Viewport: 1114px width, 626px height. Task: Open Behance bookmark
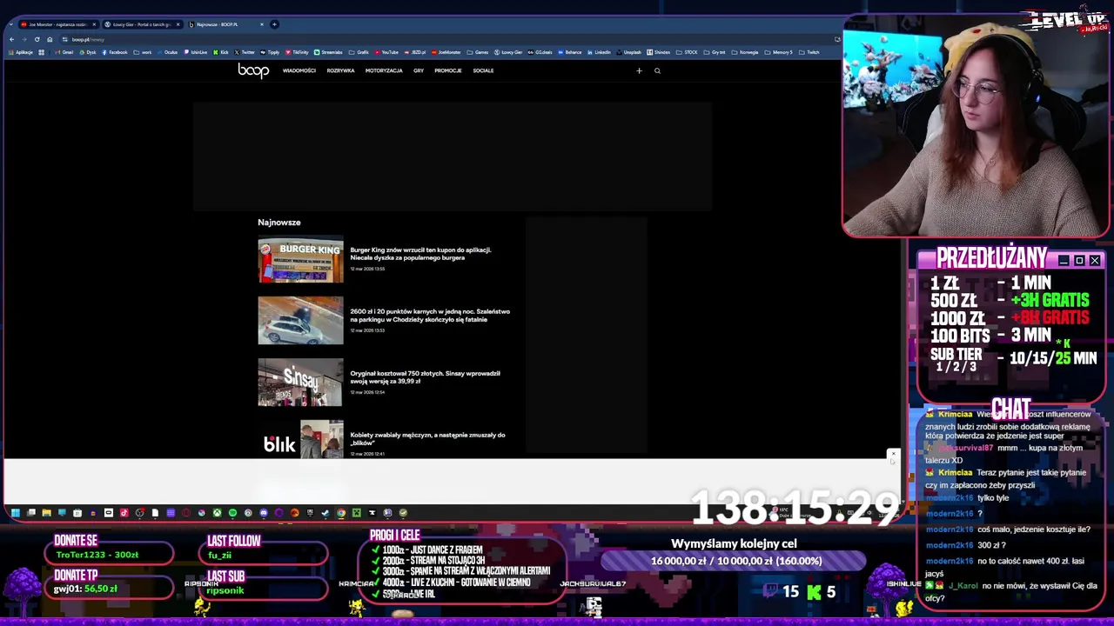point(569,52)
